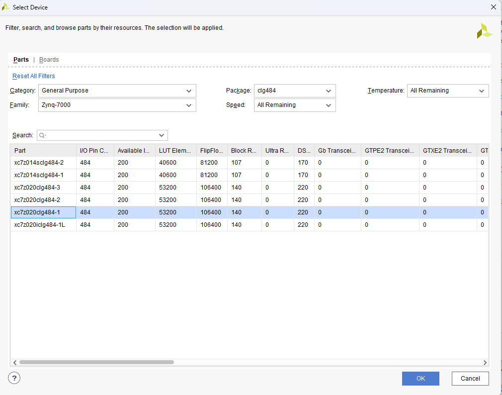
Task: Open the Family dropdown Zynq-7000
Action: tap(117, 105)
